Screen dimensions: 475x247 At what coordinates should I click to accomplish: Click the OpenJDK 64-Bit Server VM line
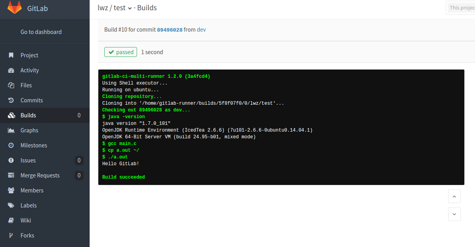click(x=179, y=137)
